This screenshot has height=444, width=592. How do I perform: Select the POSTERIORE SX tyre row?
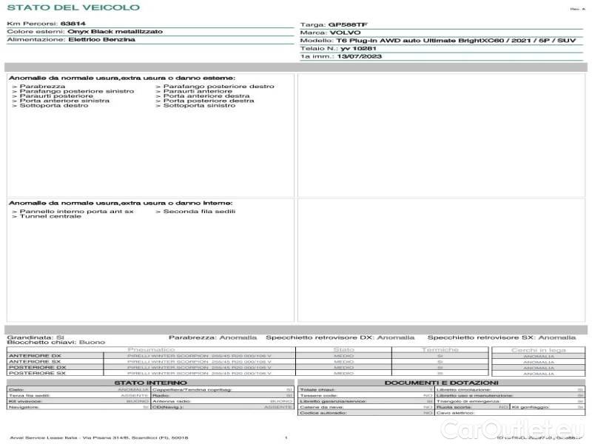click(x=36, y=374)
